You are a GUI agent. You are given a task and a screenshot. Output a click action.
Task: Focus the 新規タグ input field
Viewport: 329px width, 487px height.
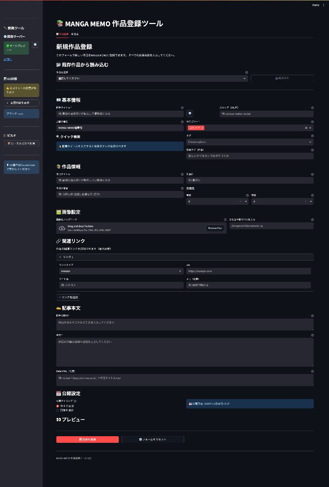point(250,156)
